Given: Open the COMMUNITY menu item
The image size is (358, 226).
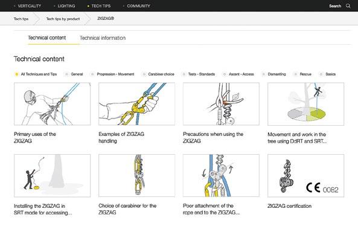Looking at the screenshot, I should point(136,6).
